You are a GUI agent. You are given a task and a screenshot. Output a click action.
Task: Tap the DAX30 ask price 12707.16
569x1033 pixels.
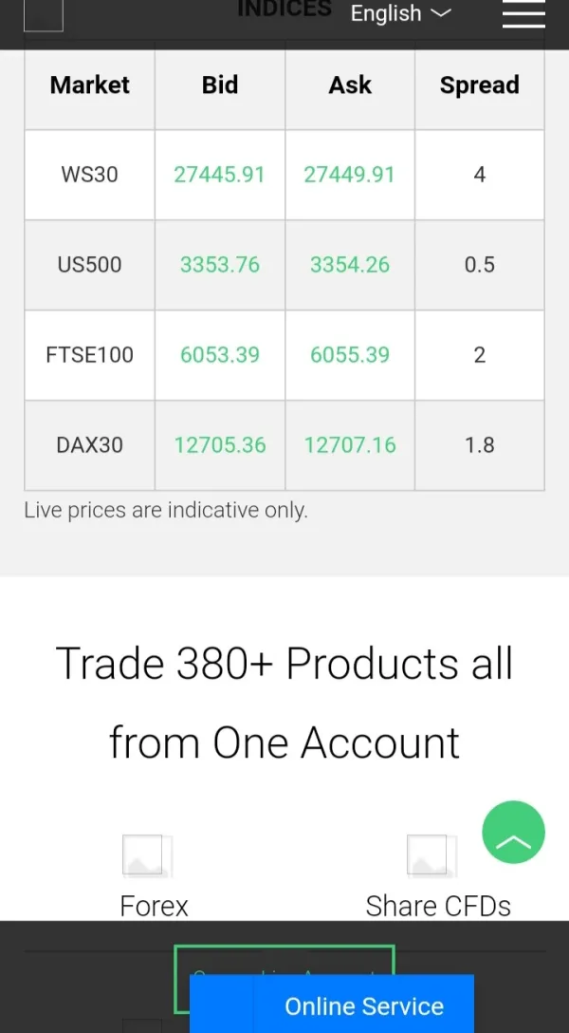pos(350,445)
